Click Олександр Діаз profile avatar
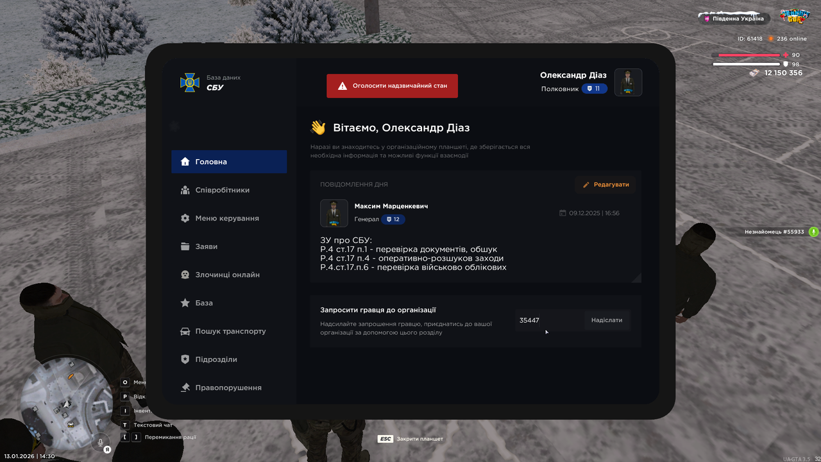This screenshot has width=821, height=462. pyautogui.click(x=629, y=82)
